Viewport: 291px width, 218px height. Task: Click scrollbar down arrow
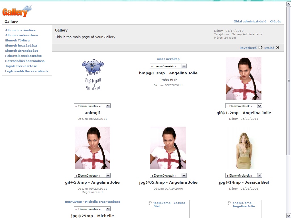coord(289,216)
